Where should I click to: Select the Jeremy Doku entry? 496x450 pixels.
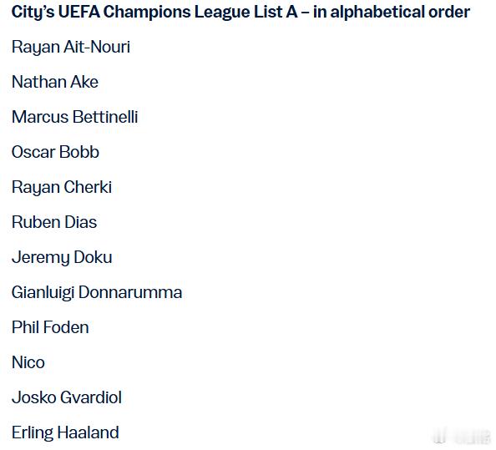[x=62, y=257]
